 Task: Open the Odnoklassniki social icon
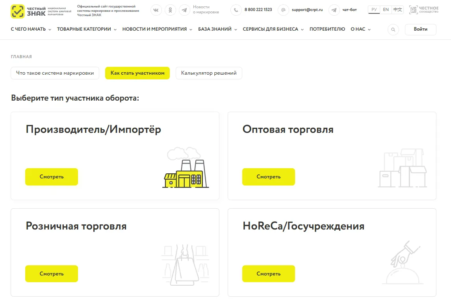coord(170,10)
